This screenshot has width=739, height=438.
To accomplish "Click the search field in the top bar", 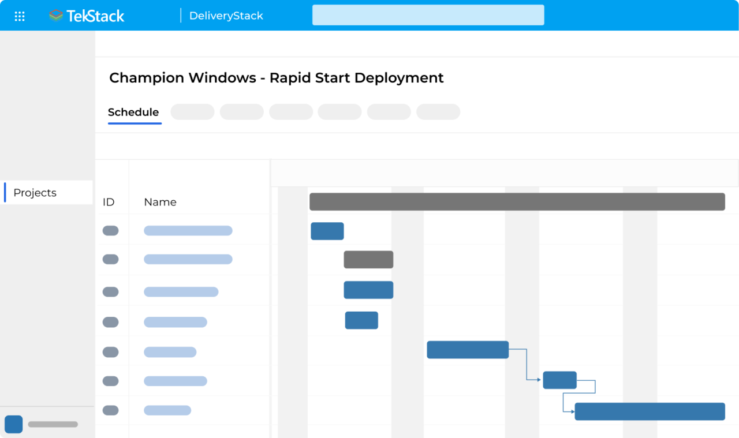I will tap(428, 14).
